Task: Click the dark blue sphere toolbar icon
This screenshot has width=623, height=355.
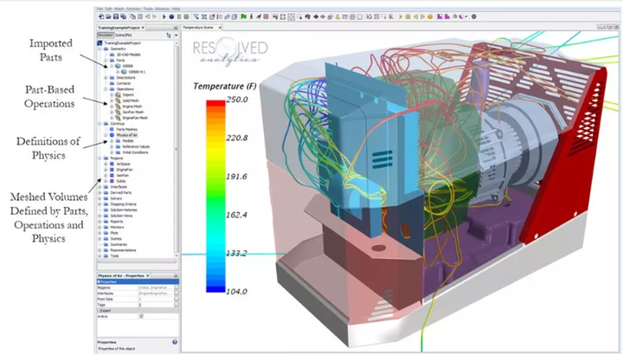Action: pyautogui.click(x=171, y=16)
